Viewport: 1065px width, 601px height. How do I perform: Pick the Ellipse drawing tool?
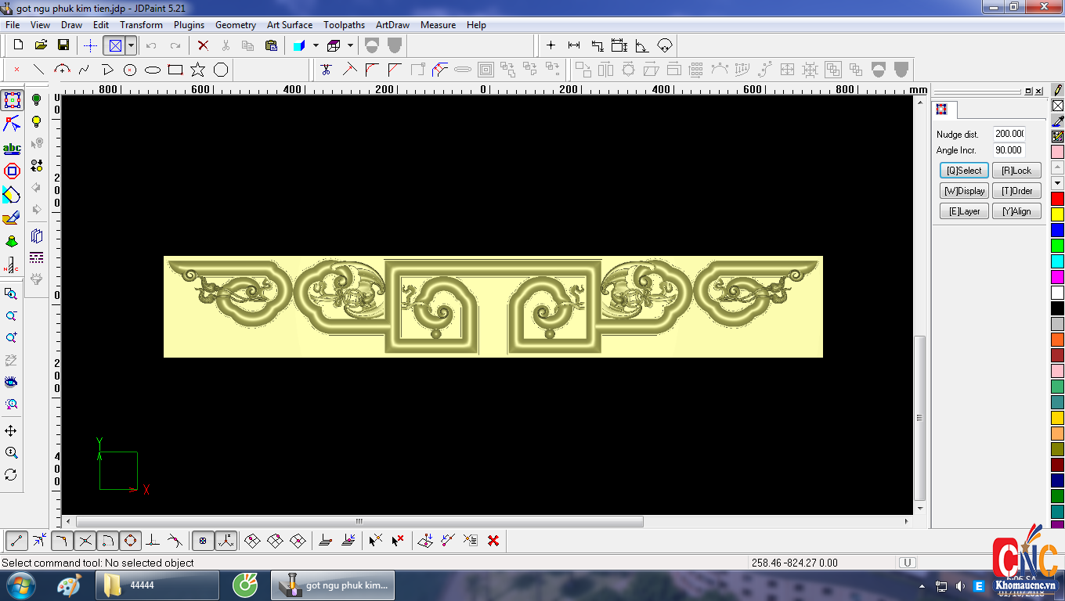[x=153, y=70]
